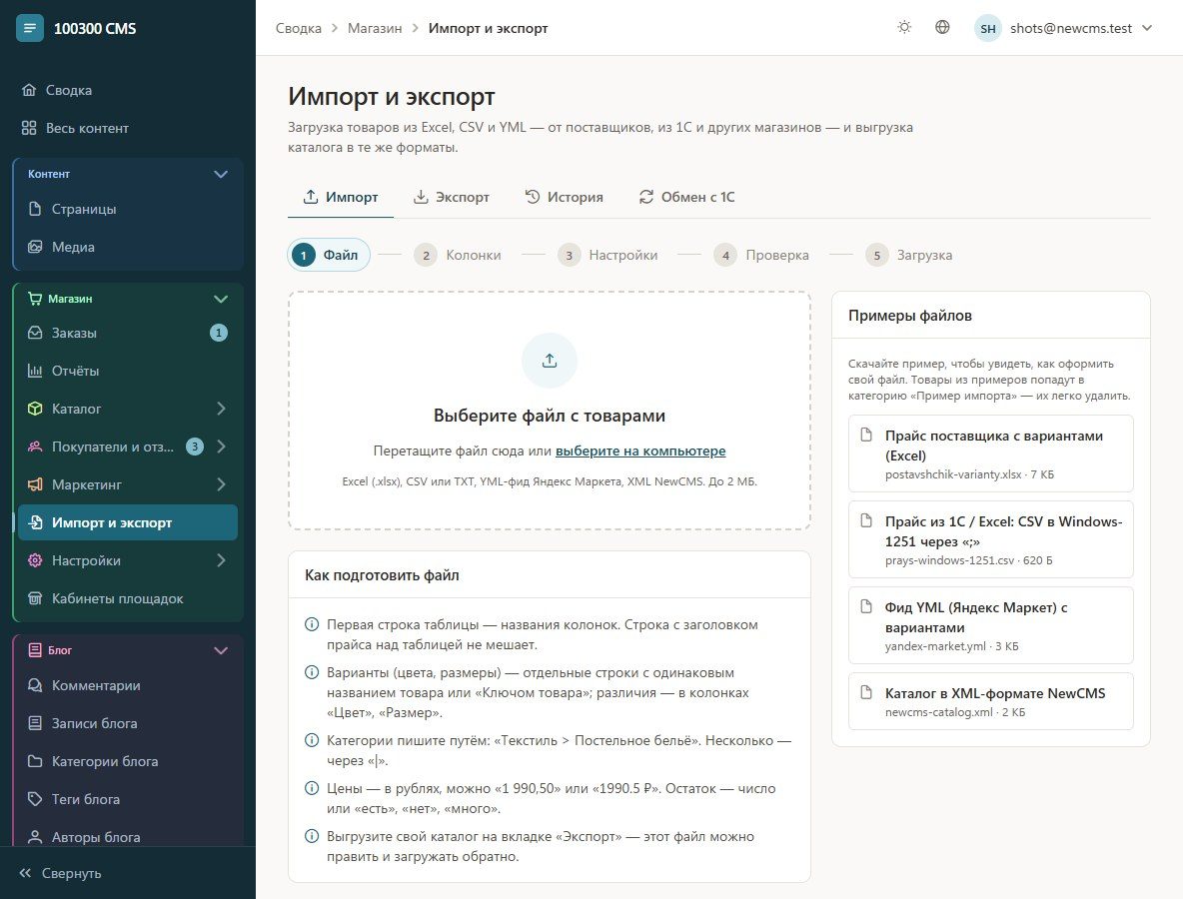Click info icon beside Выгрузите свой каталог
The height and width of the screenshot is (899, 1183).
point(312,836)
